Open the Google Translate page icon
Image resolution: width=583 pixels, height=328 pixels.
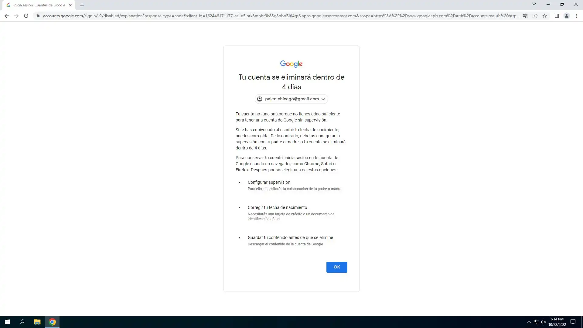point(525,16)
